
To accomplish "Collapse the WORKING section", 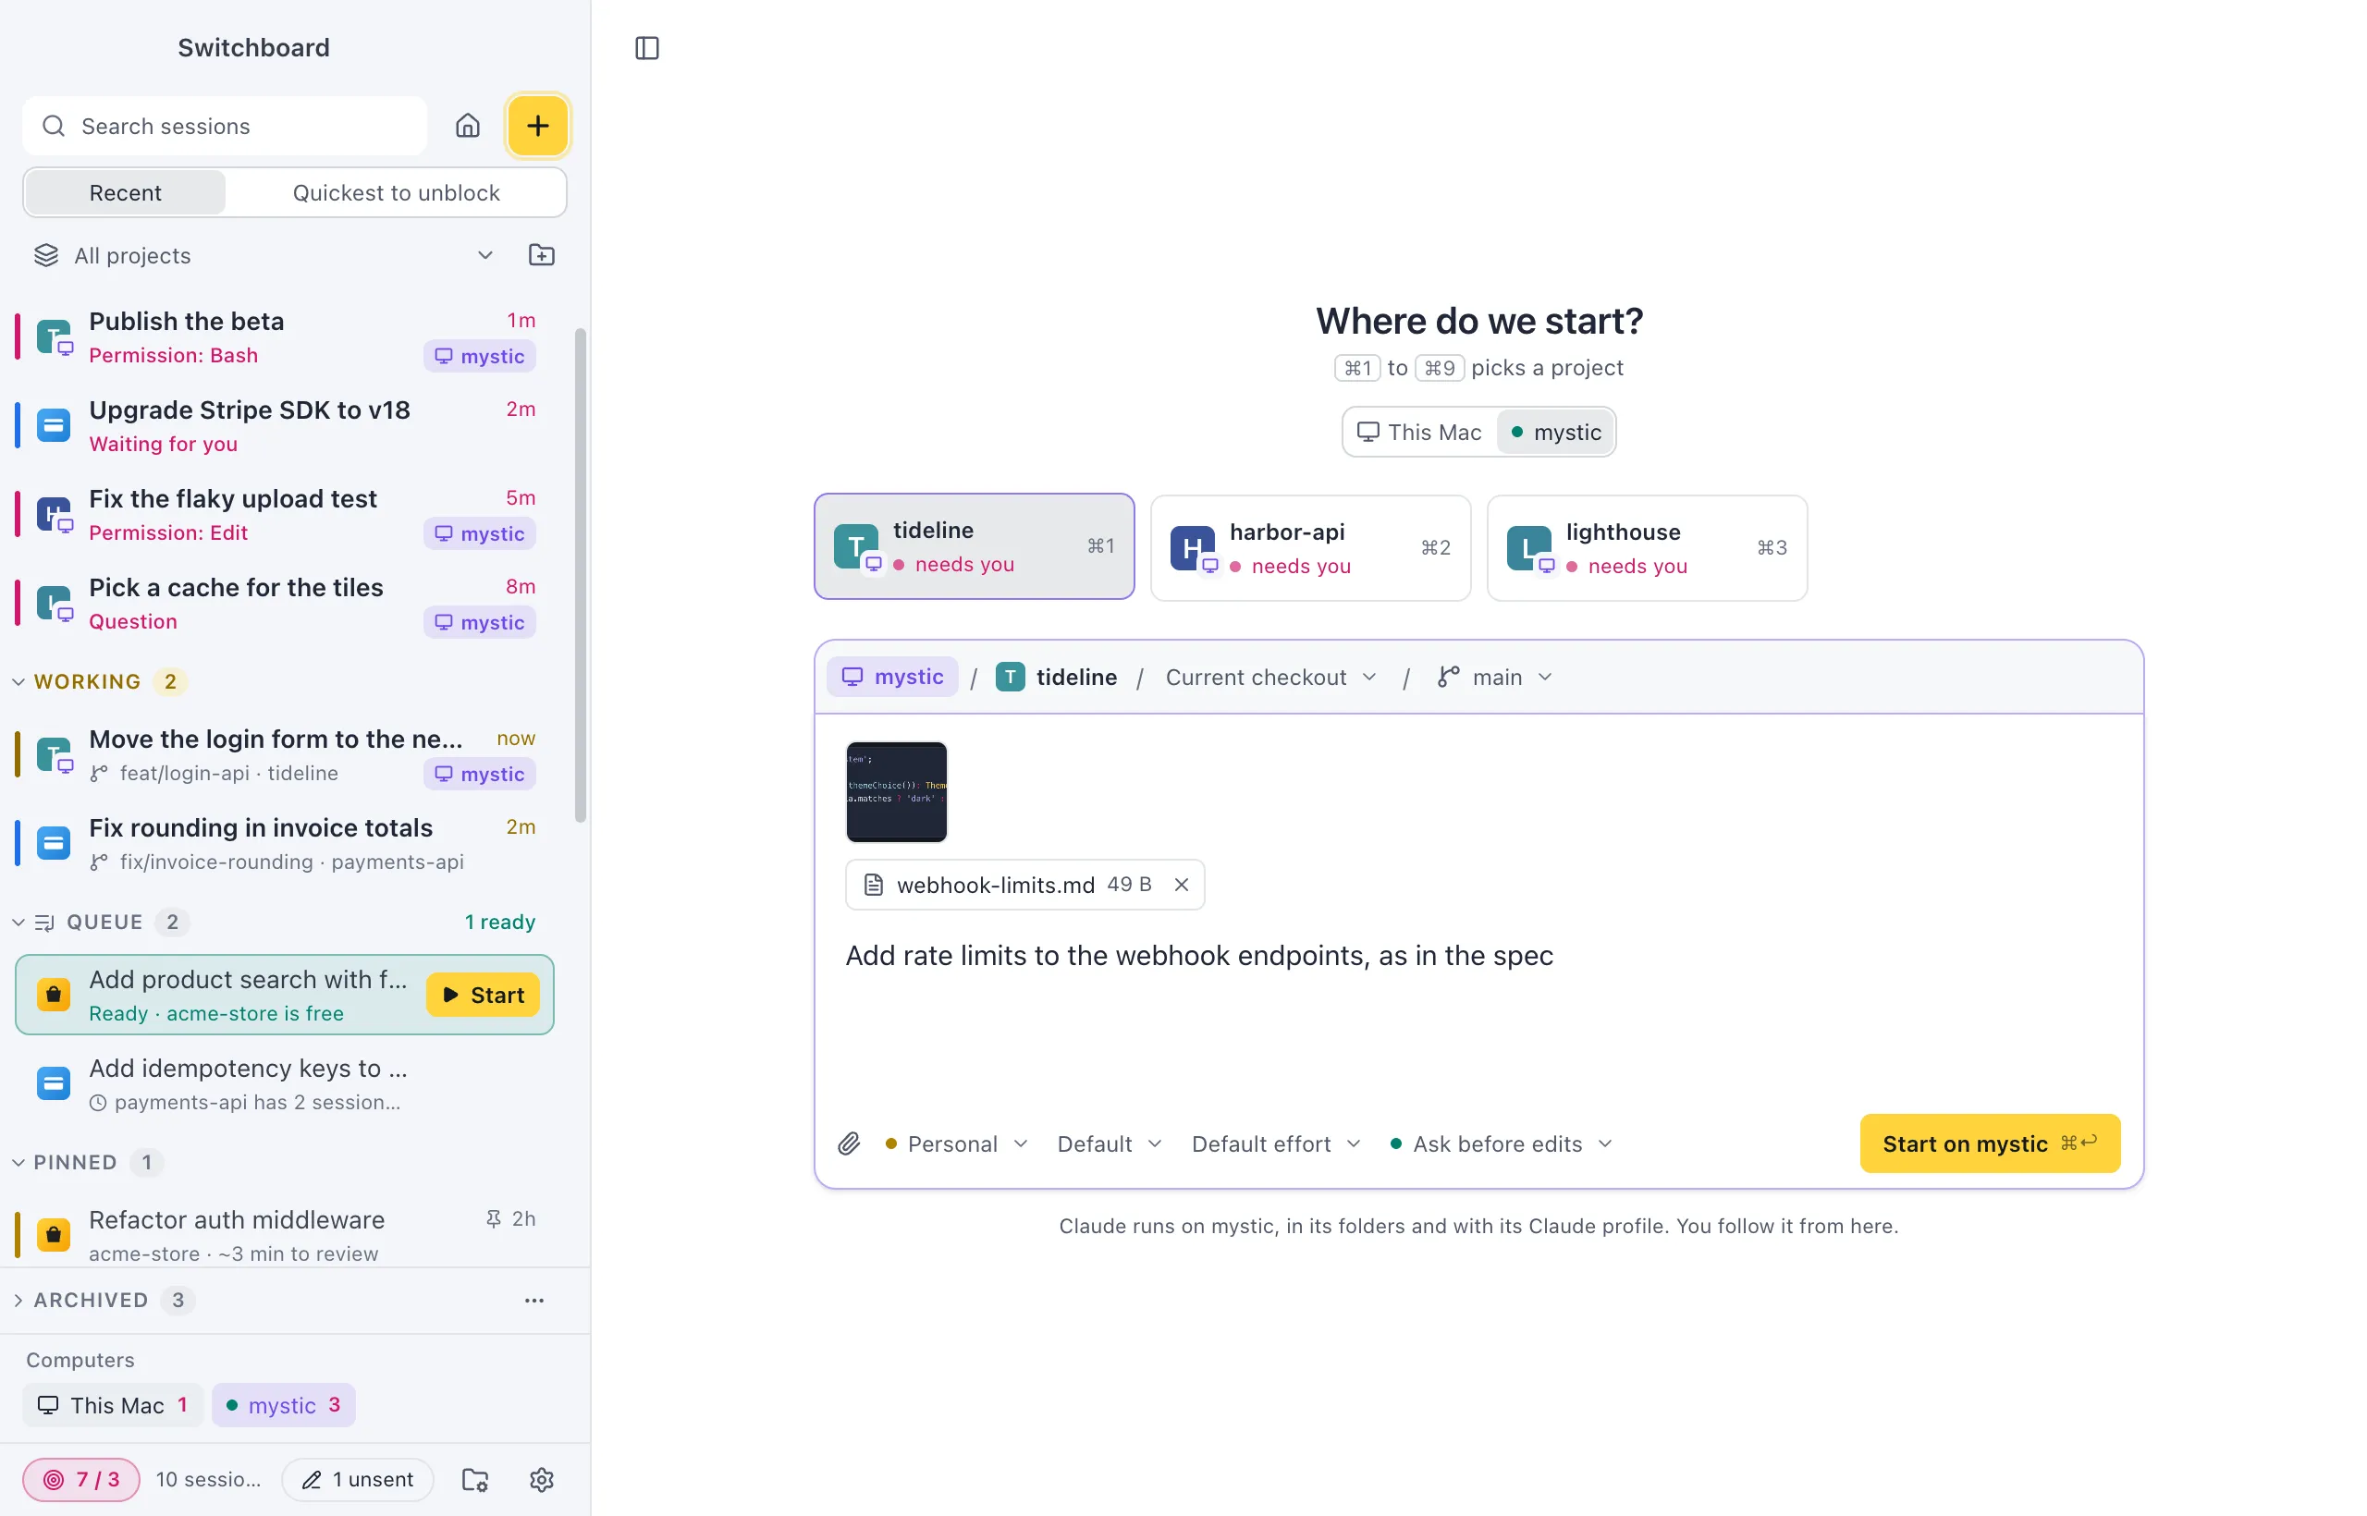I will [18, 682].
